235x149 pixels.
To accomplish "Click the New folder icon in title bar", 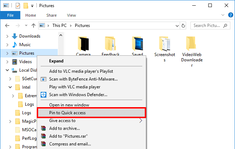I will click(x=25, y=6).
